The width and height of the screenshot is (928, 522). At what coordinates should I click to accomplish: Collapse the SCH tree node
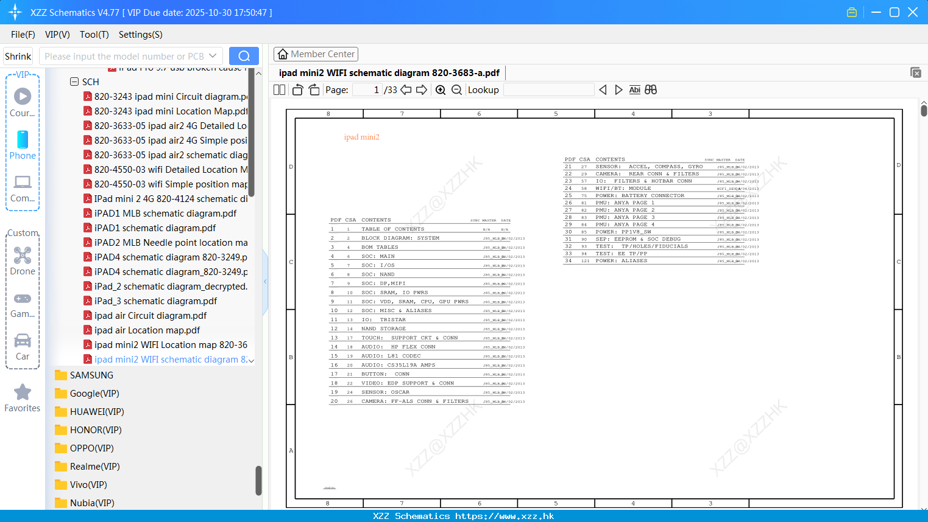point(74,82)
